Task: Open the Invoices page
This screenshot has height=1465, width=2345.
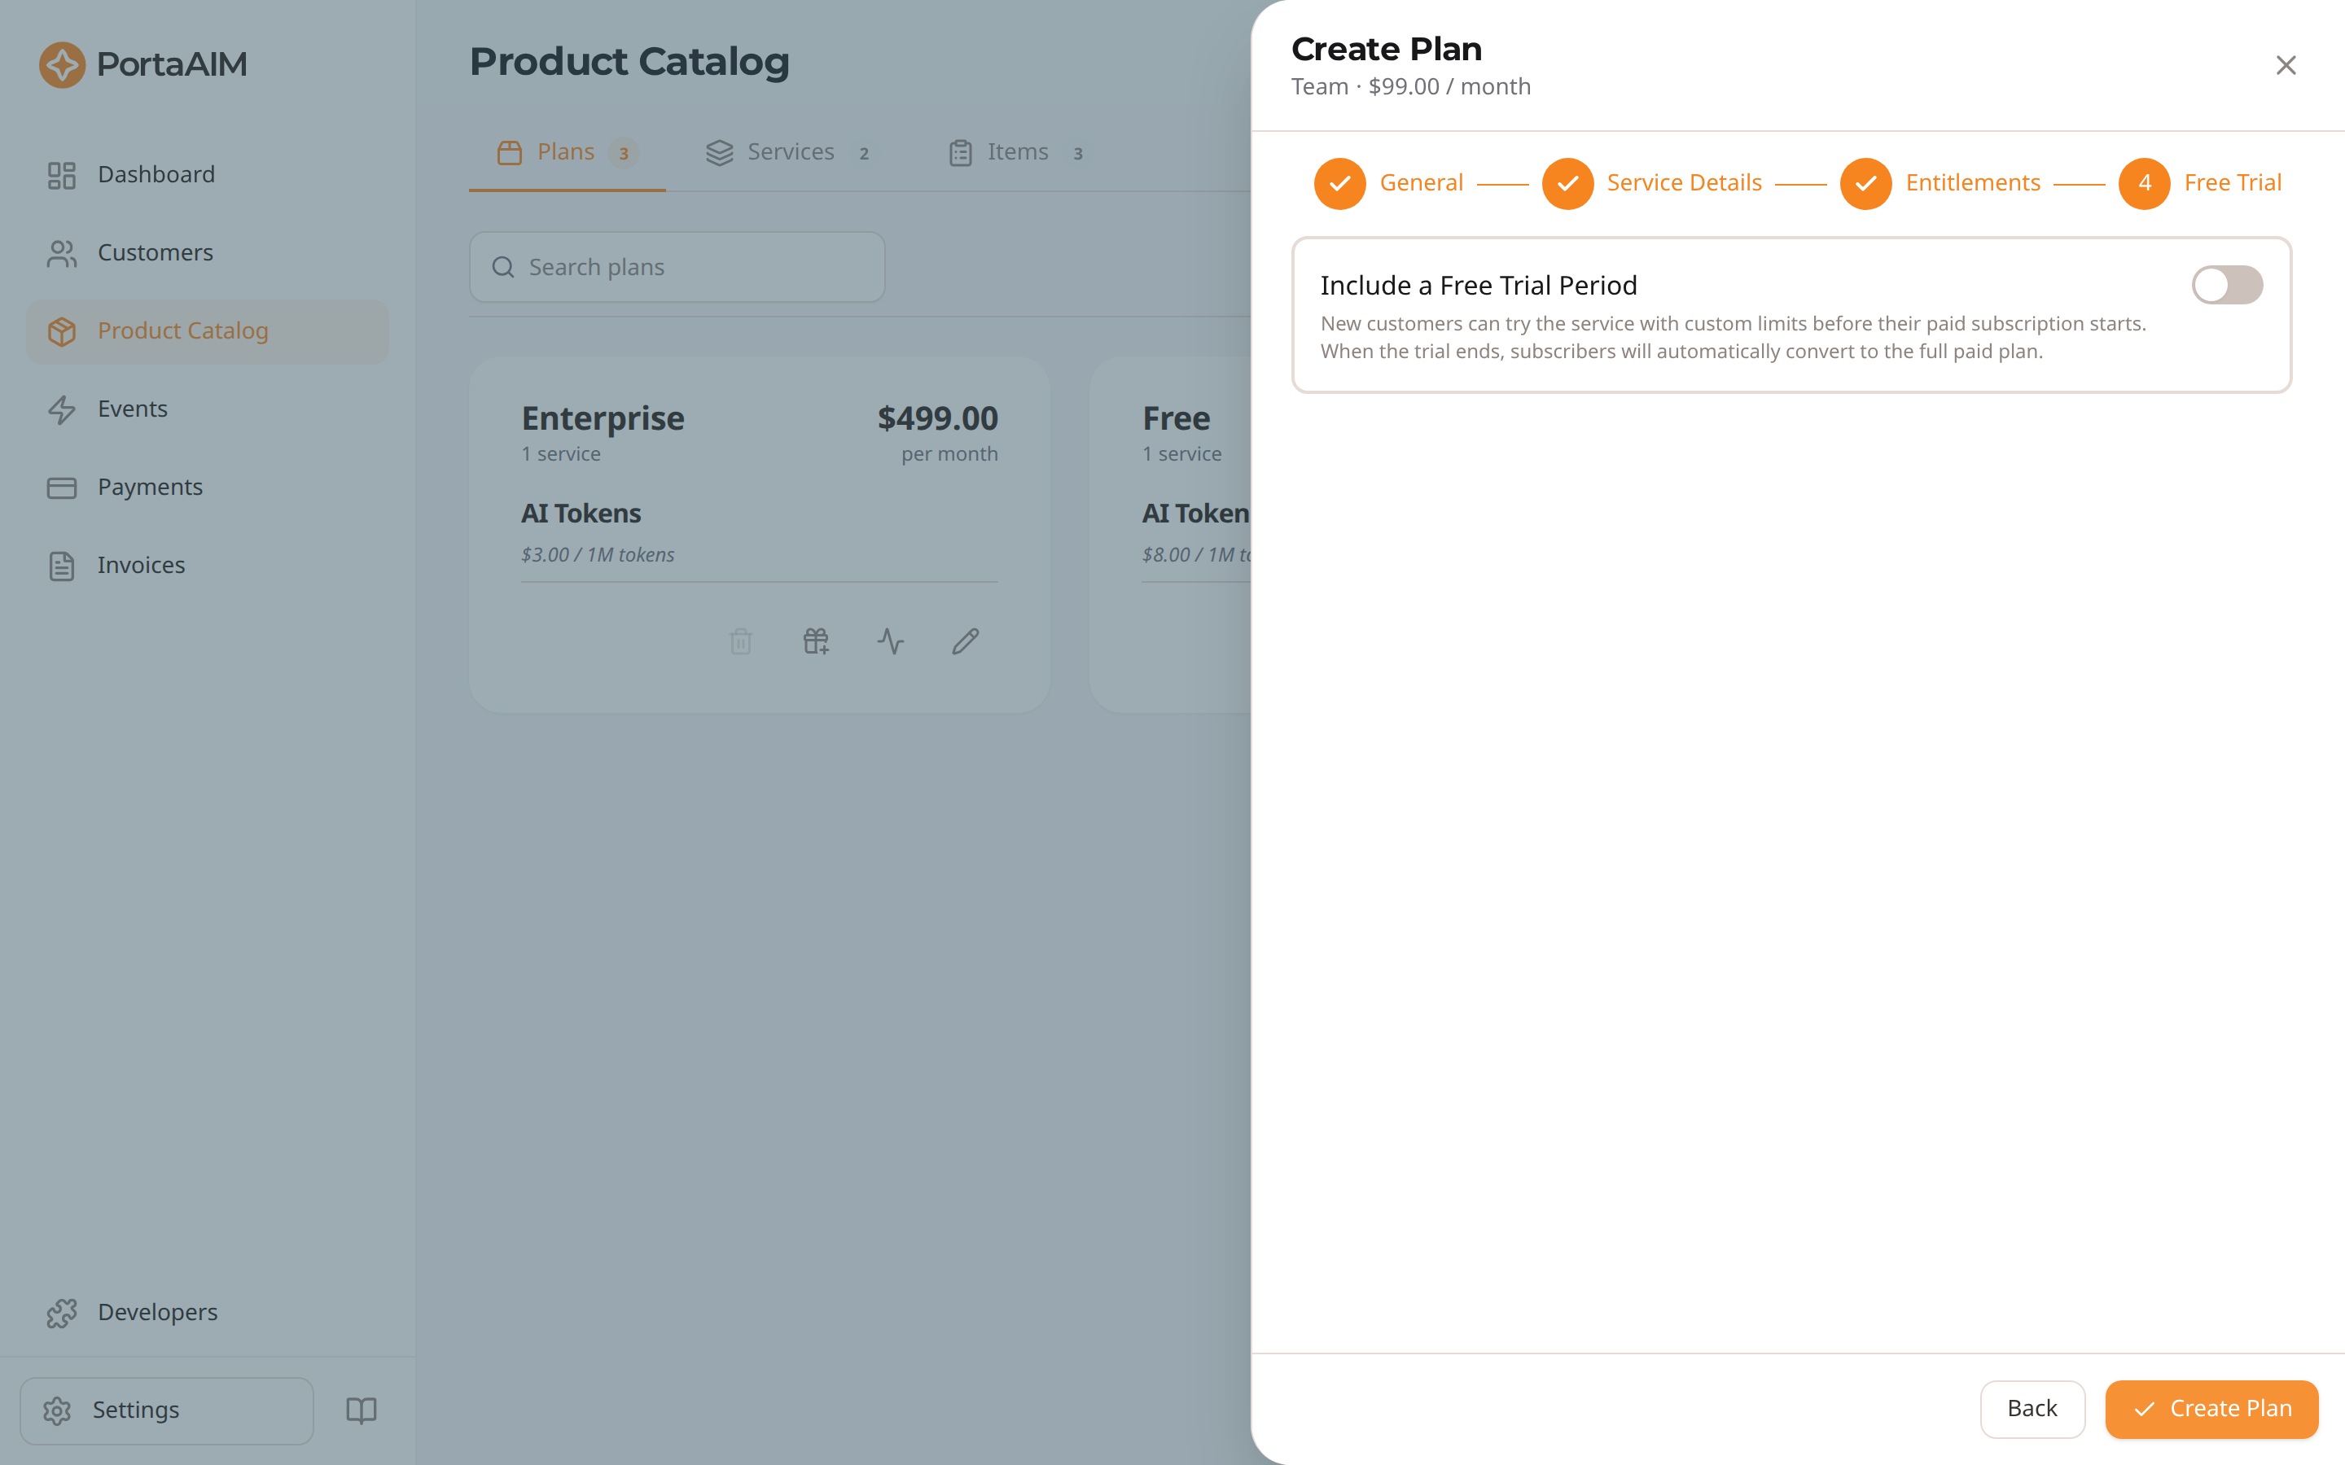Action: [x=208, y=565]
